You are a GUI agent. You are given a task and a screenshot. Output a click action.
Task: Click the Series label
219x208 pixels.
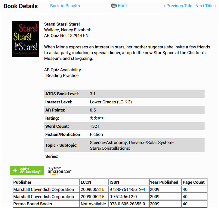tap(52, 156)
